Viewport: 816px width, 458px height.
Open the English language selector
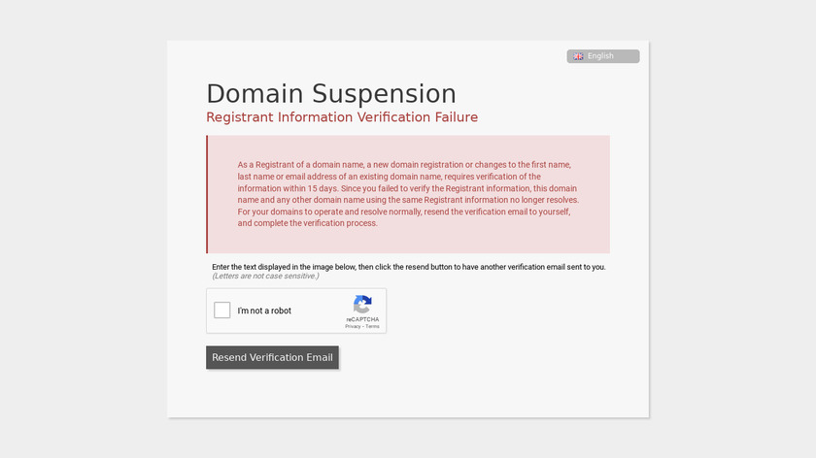coord(603,56)
